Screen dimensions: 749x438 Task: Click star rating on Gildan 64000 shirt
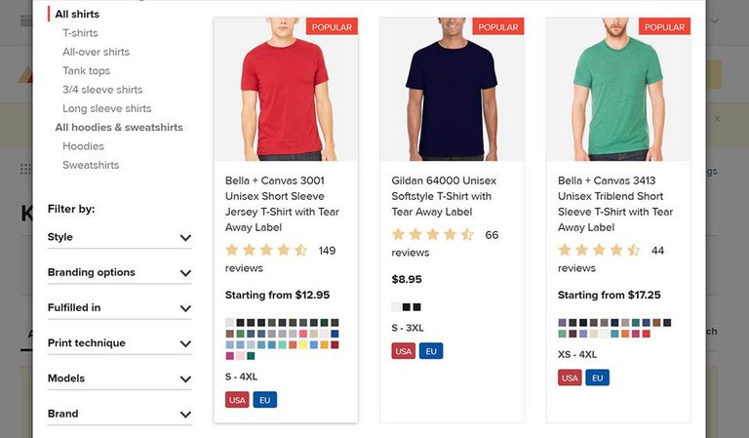pyautogui.click(x=432, y=235)
